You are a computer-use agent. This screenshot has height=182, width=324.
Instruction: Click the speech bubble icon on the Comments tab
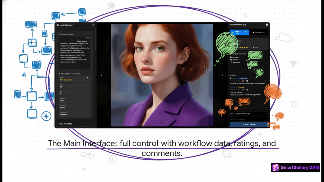[253, 32]
